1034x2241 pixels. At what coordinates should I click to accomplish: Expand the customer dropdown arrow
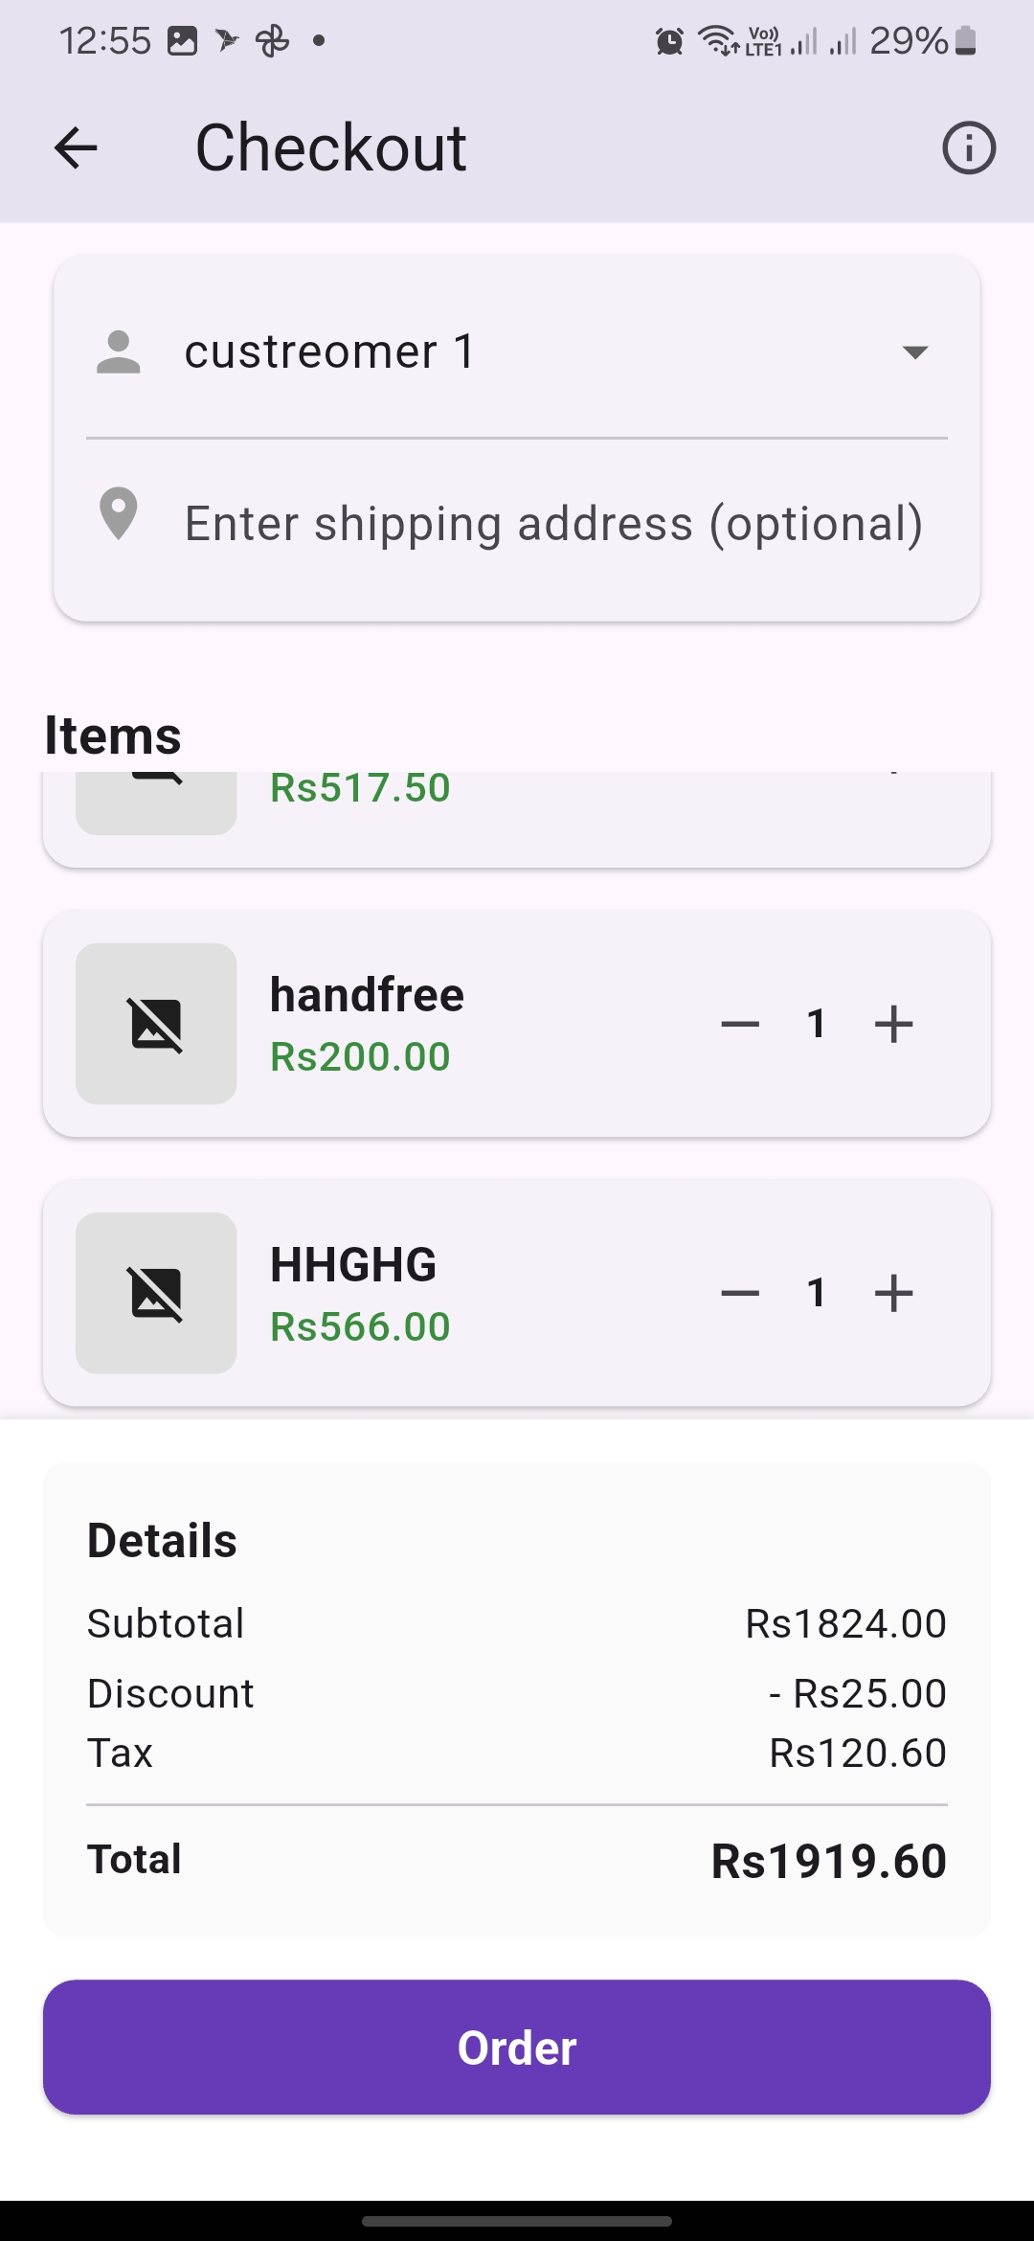(x=915, y=352)
